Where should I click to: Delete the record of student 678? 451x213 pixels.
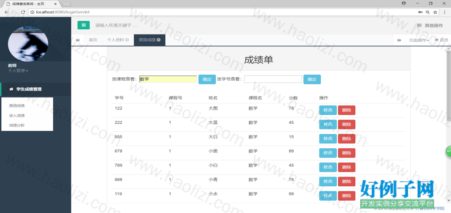pos(346,153)
